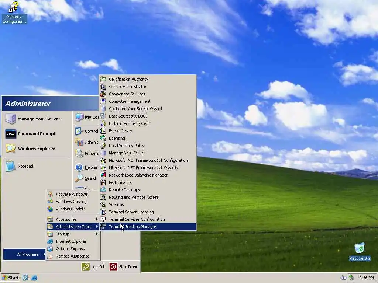This screenshot has width=378, height=283.
Task: Click the Performance icon
Action: (103, 182)
